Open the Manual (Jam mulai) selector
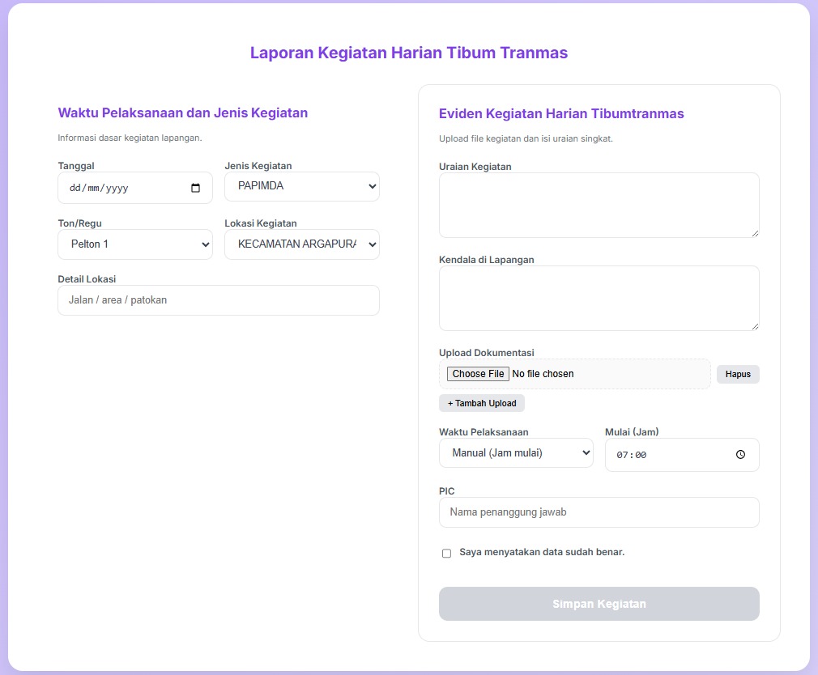 [x=516, y=452]
